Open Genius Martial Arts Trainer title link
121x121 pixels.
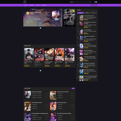[x=89, y=16]
